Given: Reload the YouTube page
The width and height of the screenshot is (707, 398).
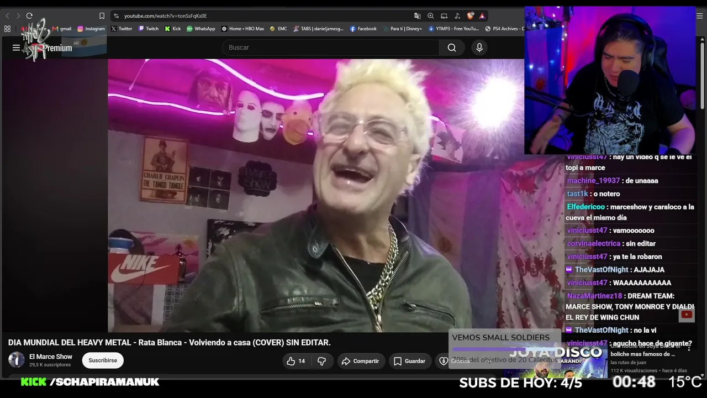Looking at the screenshot, I should (29, 15).
